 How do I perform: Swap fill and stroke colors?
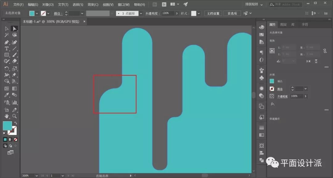pos(15,123)
